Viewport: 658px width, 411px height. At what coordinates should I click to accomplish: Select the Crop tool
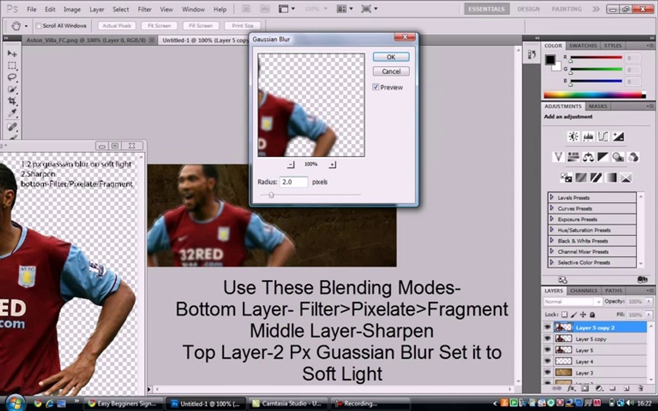[x=12, y=101]
